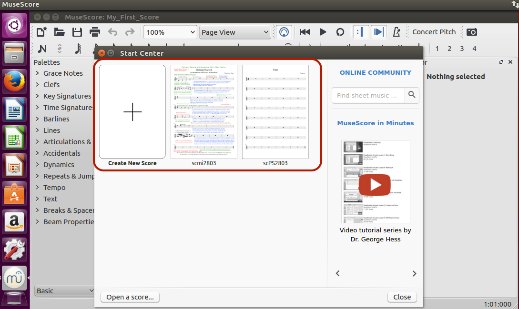Open Ubuntu Software Center from the dock
This screenshot has width=519, height=309.
coord(14,194)
